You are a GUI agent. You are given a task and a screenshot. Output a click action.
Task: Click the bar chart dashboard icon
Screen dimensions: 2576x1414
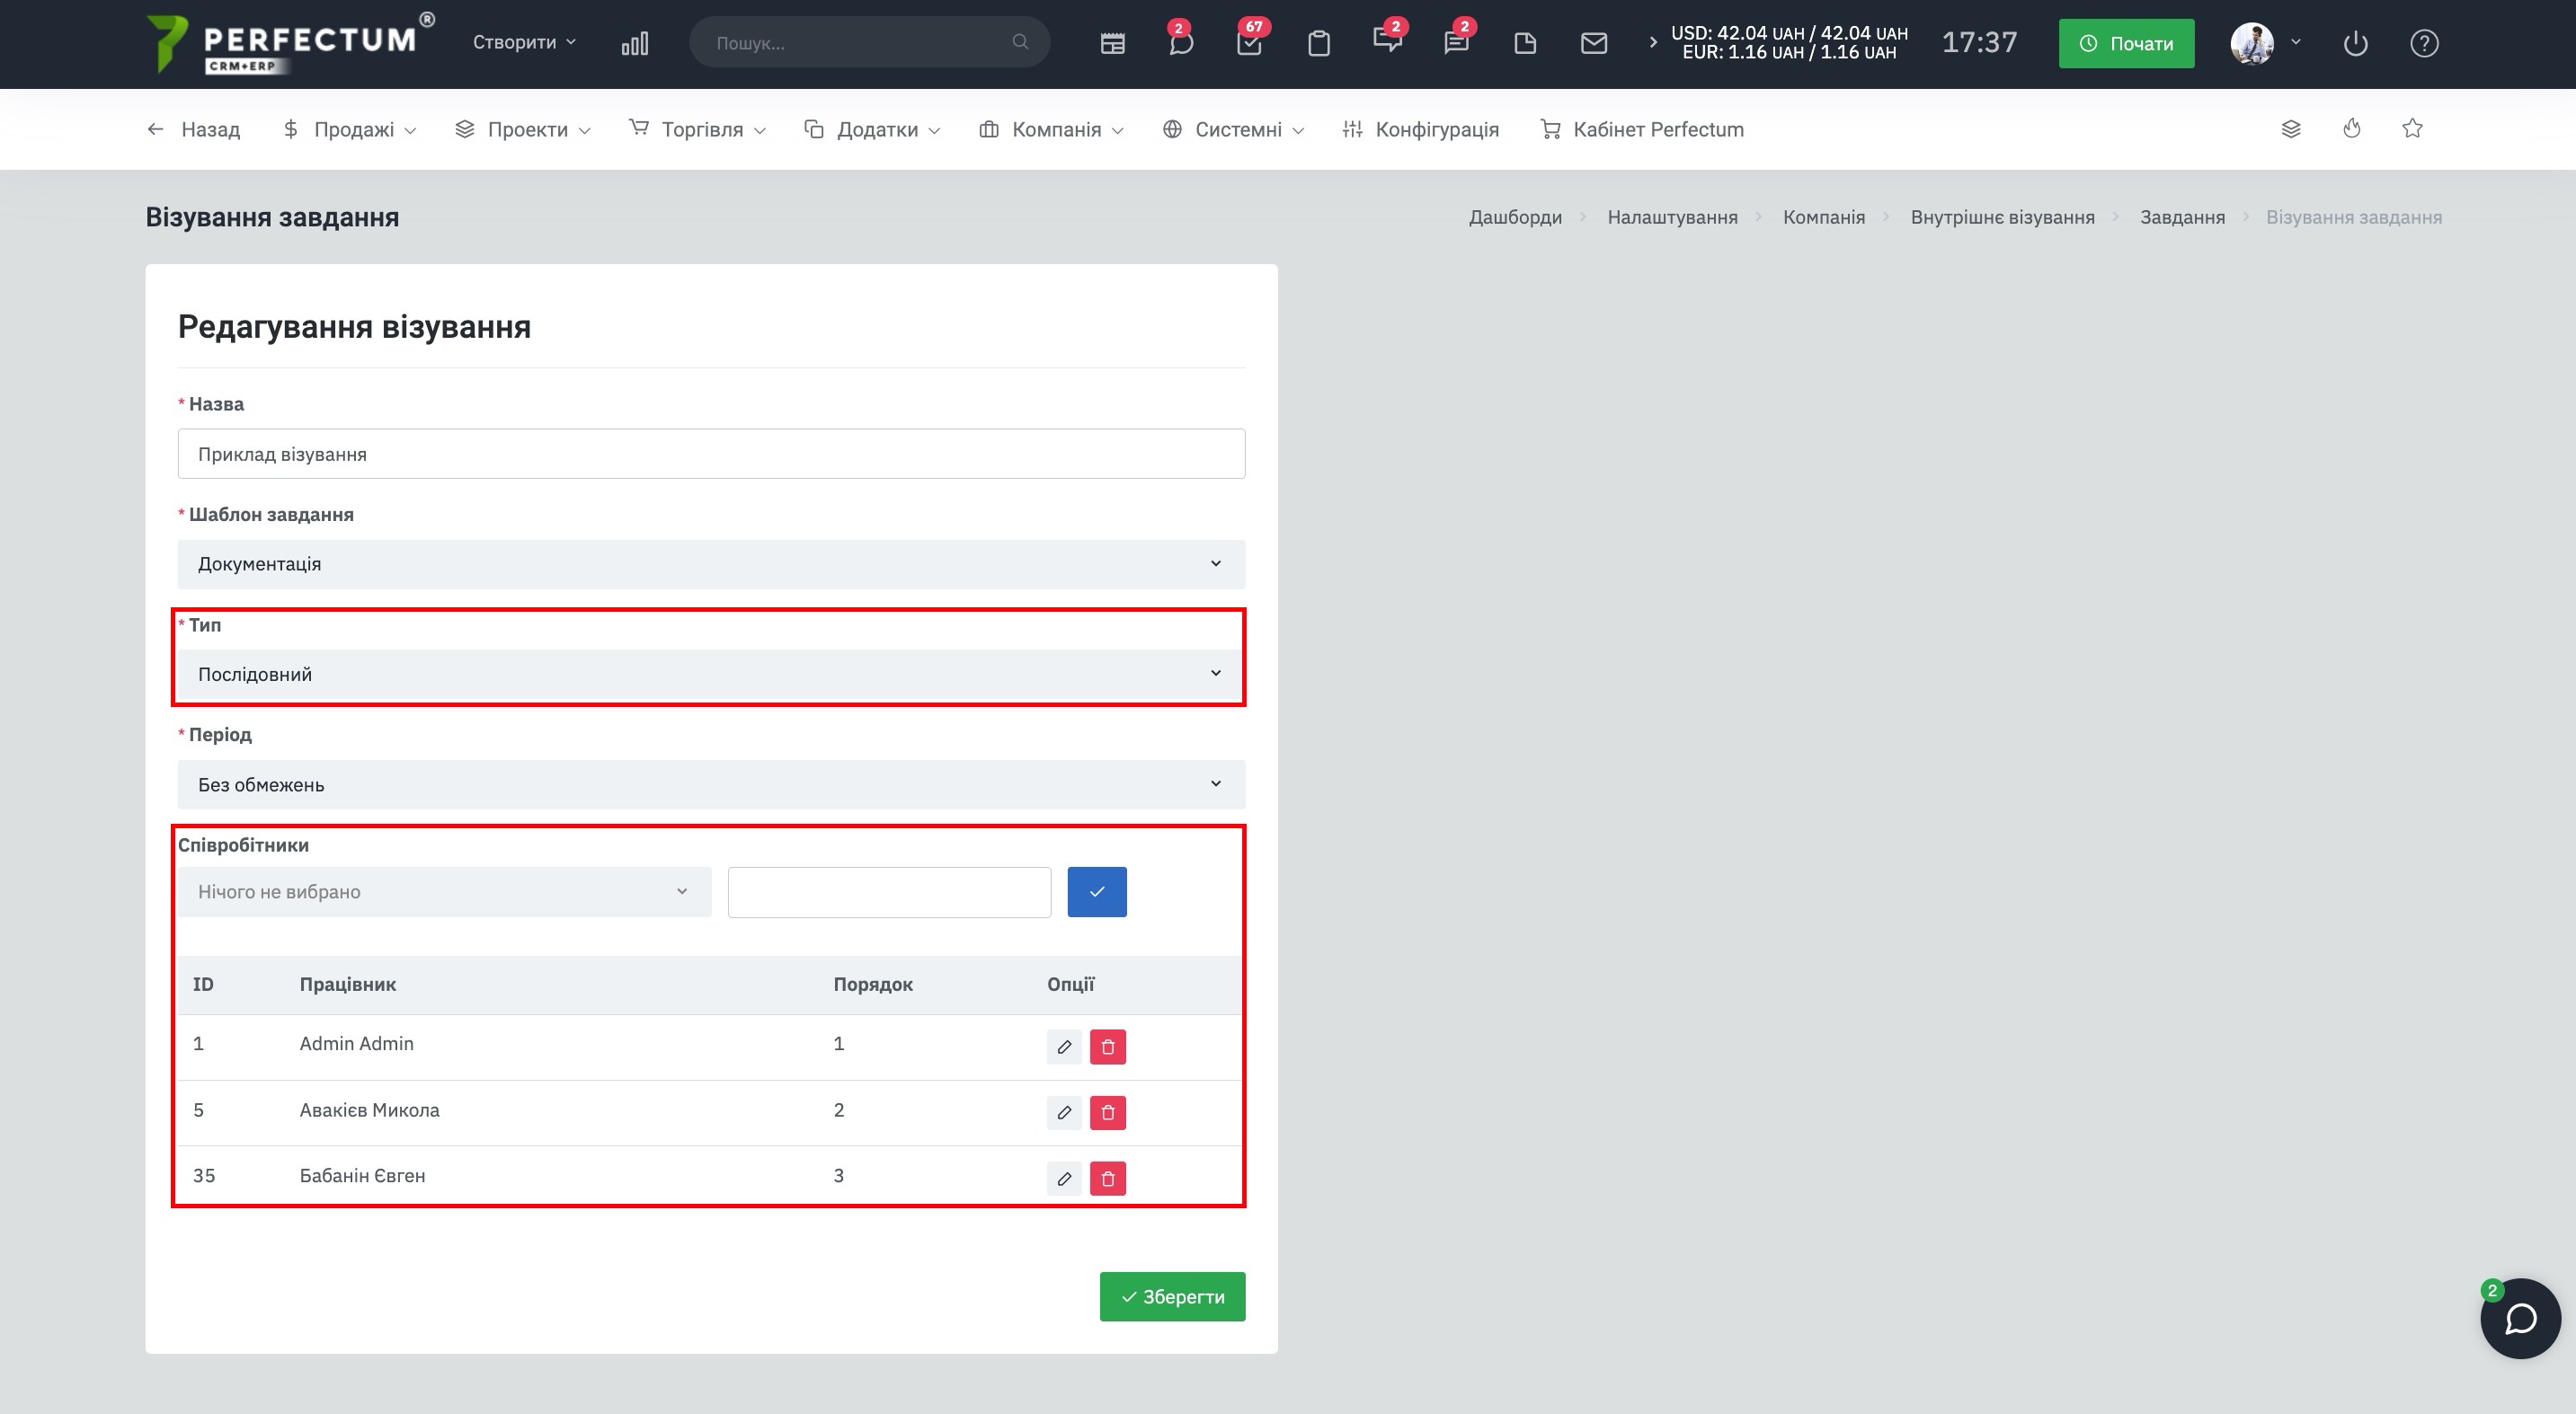tap(634, 43)
